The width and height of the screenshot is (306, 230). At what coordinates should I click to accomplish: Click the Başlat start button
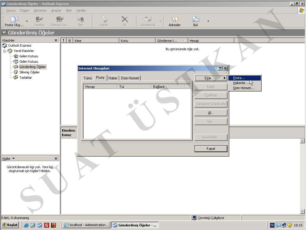point(10,225)
